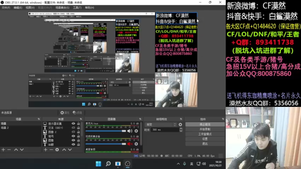
Task: Open 麦克风/Aux audio settings gear
Action: click(x=136, y=131)
